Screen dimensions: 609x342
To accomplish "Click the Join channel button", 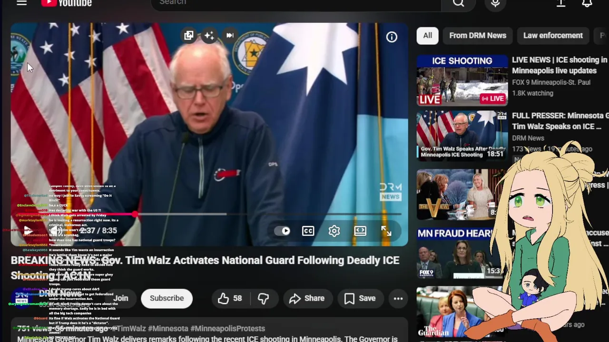I will pyautogui.click(x=120, y=298).
